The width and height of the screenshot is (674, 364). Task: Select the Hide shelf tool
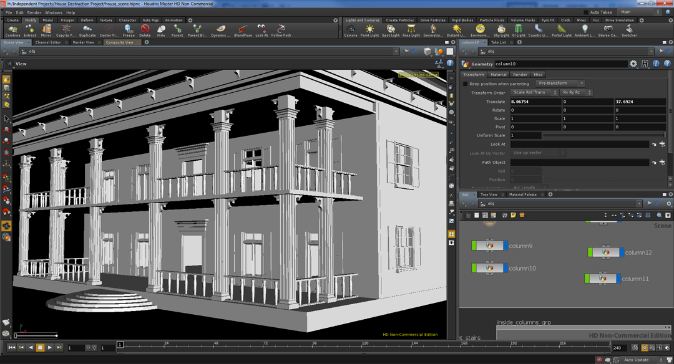click(161, 31)
